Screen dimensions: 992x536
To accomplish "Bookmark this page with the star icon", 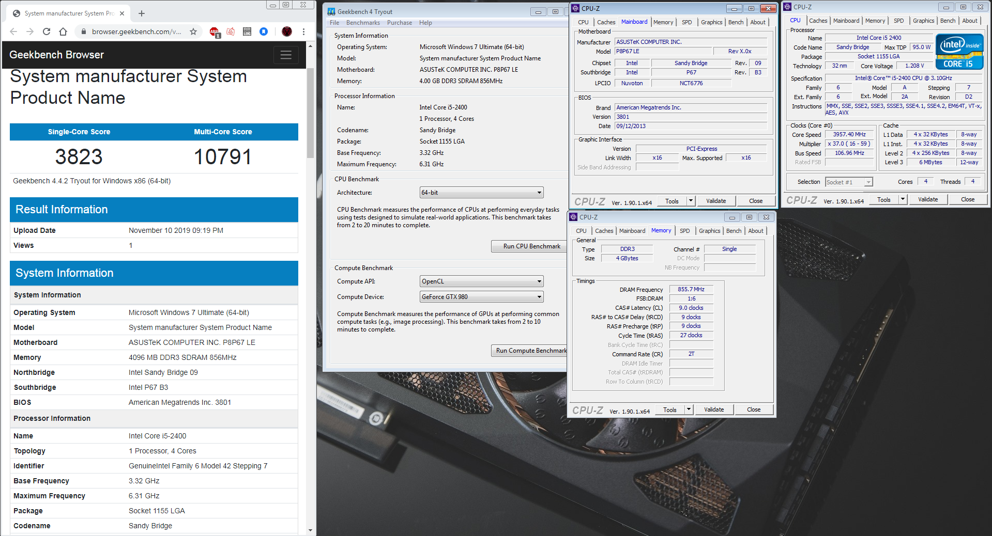I will tap(193, 31).
